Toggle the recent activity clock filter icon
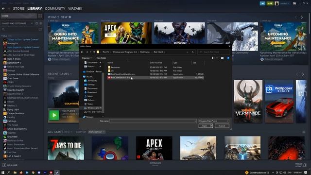Image resolution: width=311 pixels, height=175 pixels. (37, 23)
